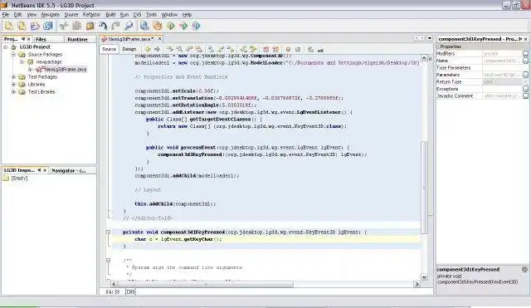The height and width of the screenshot is (308, 531).
Task: Open the File menu
Action: pyautogui.click(x=6, y=15)
